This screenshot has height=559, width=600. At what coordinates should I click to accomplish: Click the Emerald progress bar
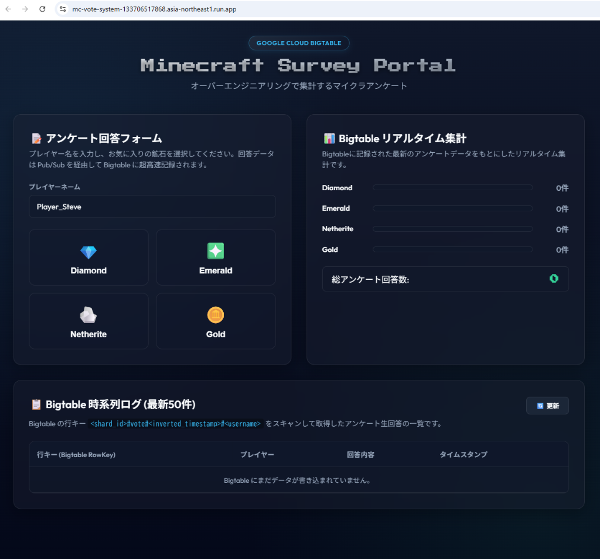[453, 208]
